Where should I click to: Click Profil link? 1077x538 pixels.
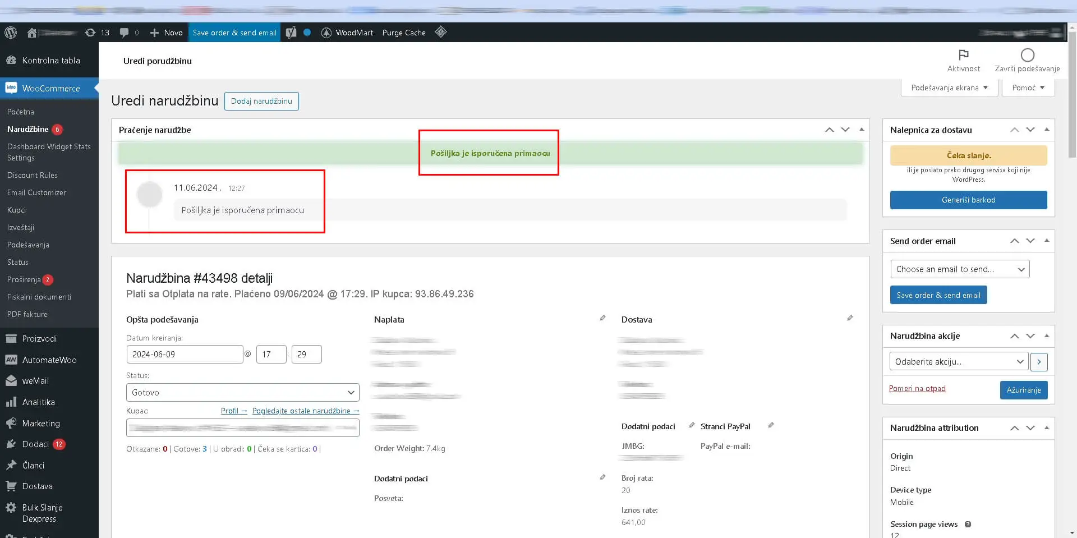(234, 411)
